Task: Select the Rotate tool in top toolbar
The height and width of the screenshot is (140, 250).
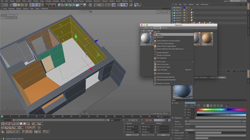Action: pos(22,5)
